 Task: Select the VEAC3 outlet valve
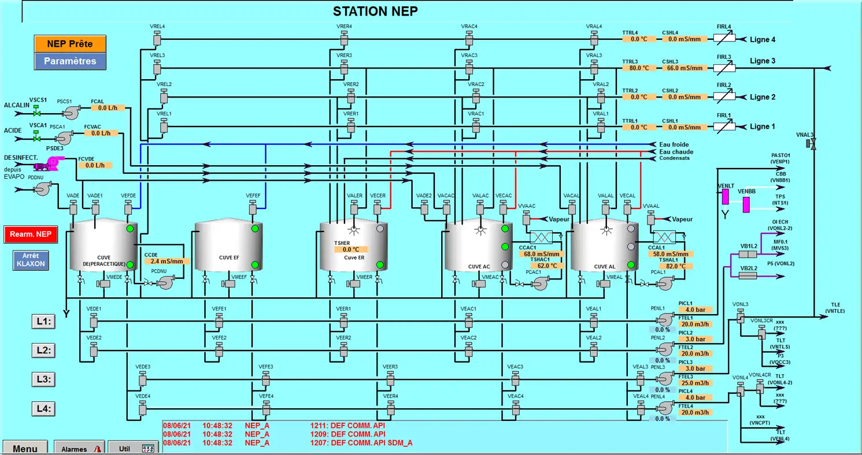pyautogui.click(x=515, y=378)
